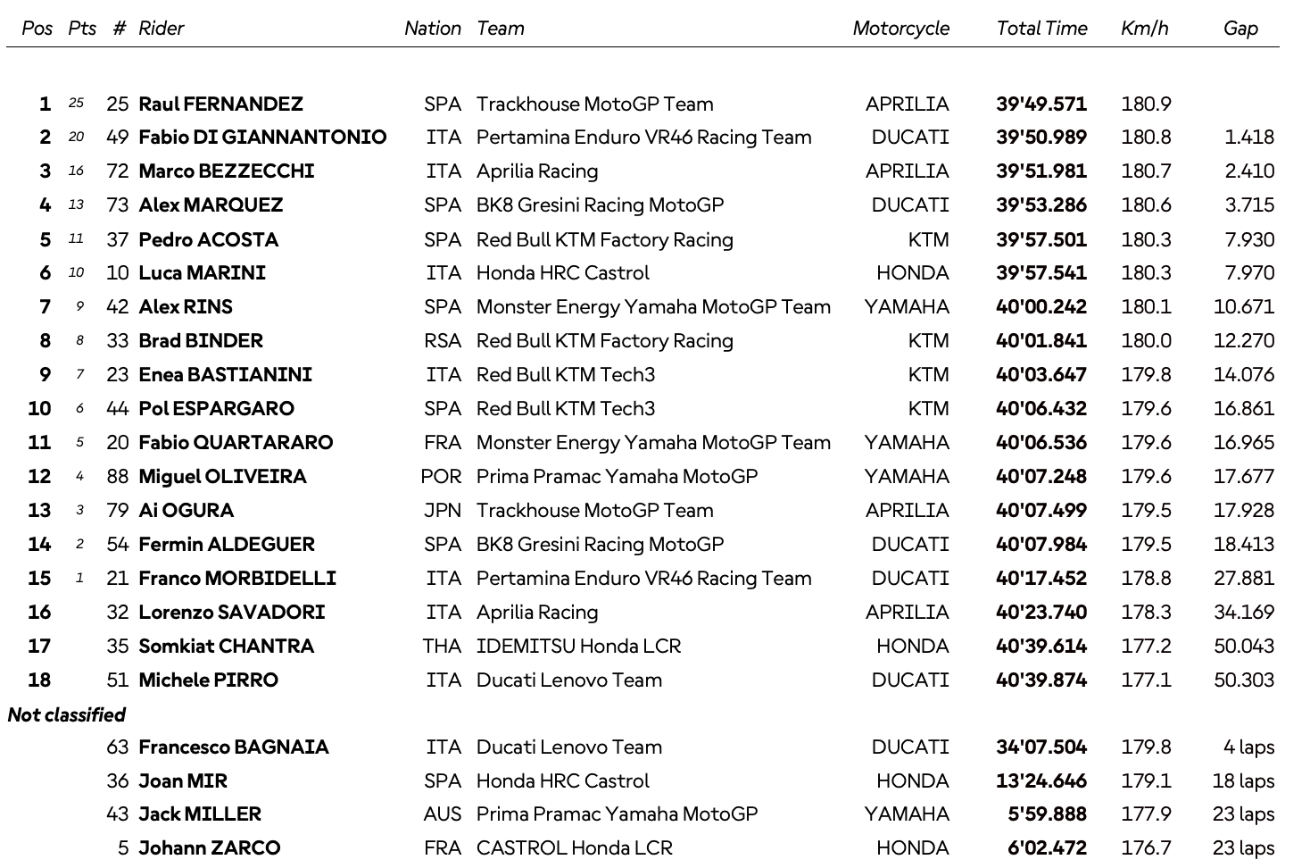Click Johann ZARCO rider name
This screenshot has height=868, width=1310.
[x=210, y=847]
